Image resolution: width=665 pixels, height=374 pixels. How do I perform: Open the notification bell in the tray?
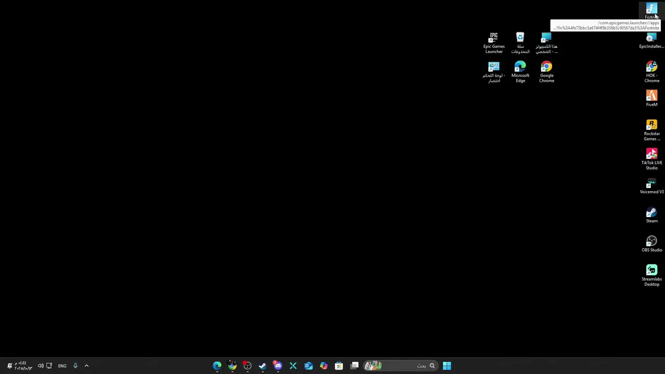coord(9,366)
